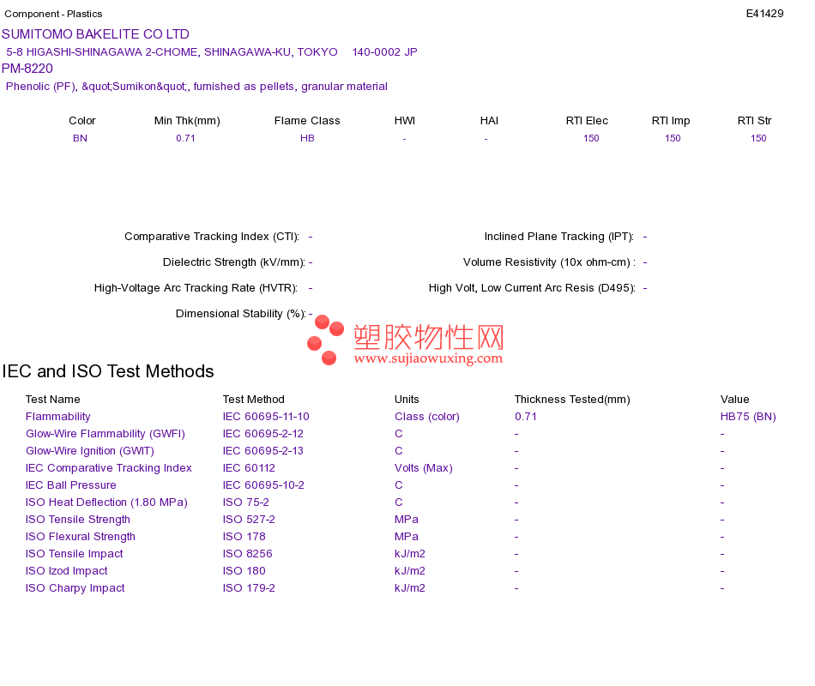The height and width of the screenshot is (686, 815).
Task: Click the Flammability test name
Action: 58,417
